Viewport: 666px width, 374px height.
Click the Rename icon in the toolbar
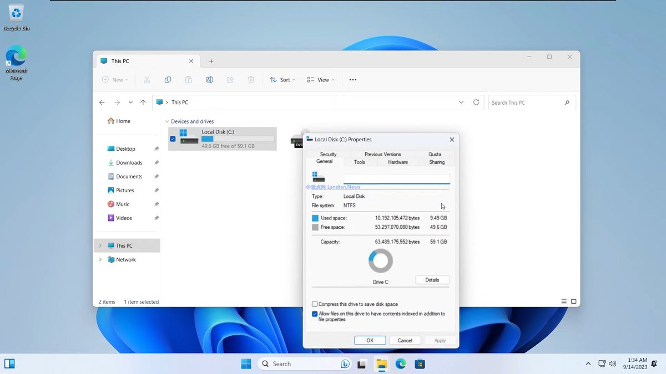click(x=209, y=79)
